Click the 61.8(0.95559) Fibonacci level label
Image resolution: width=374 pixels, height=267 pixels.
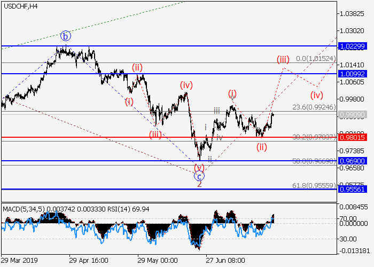pyautogui.click(x=314, y=184)
